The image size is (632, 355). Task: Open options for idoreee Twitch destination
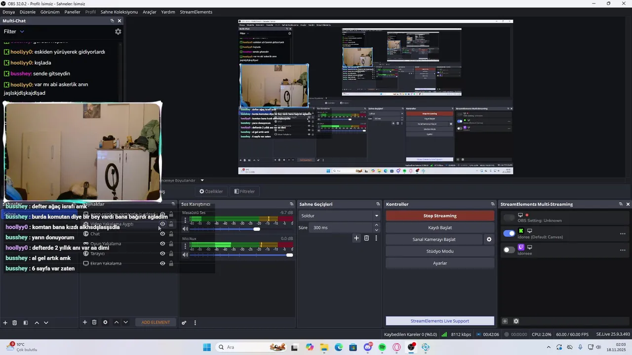pyautogui.click(x=623, y=250)
